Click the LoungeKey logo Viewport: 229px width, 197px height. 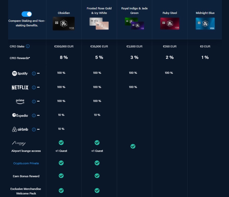click(19, 143)
